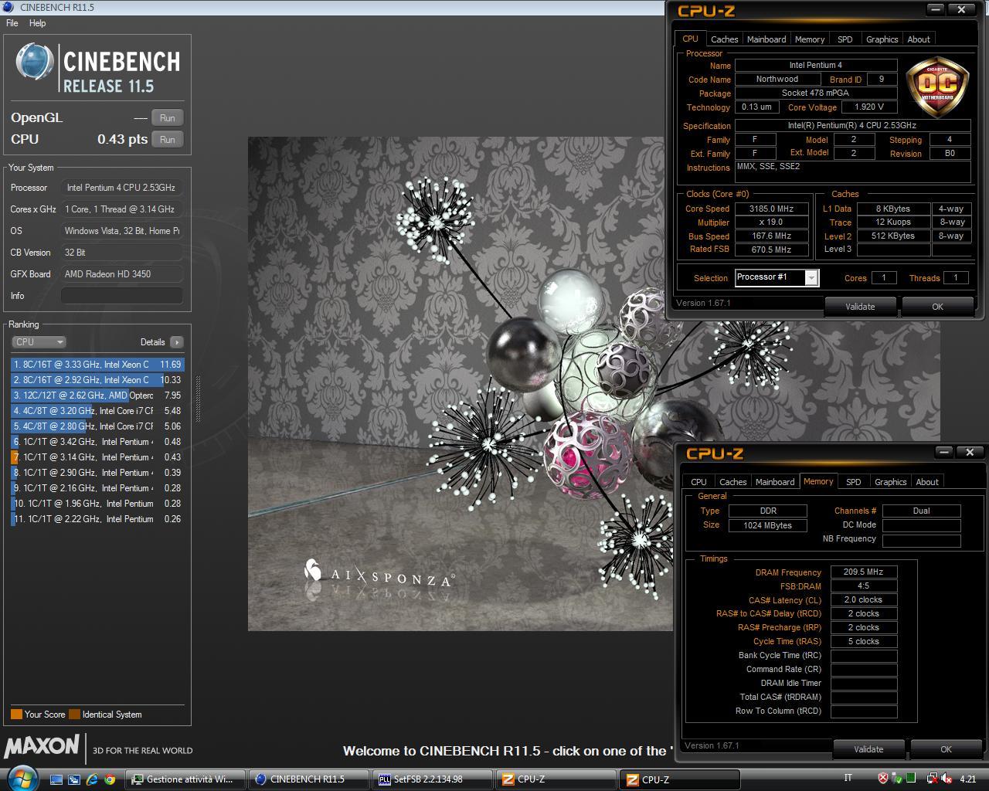This screenshot has width=989, height=791.
Task: Click OK in bottom CPU-Z window
Action: pos(946,749)
